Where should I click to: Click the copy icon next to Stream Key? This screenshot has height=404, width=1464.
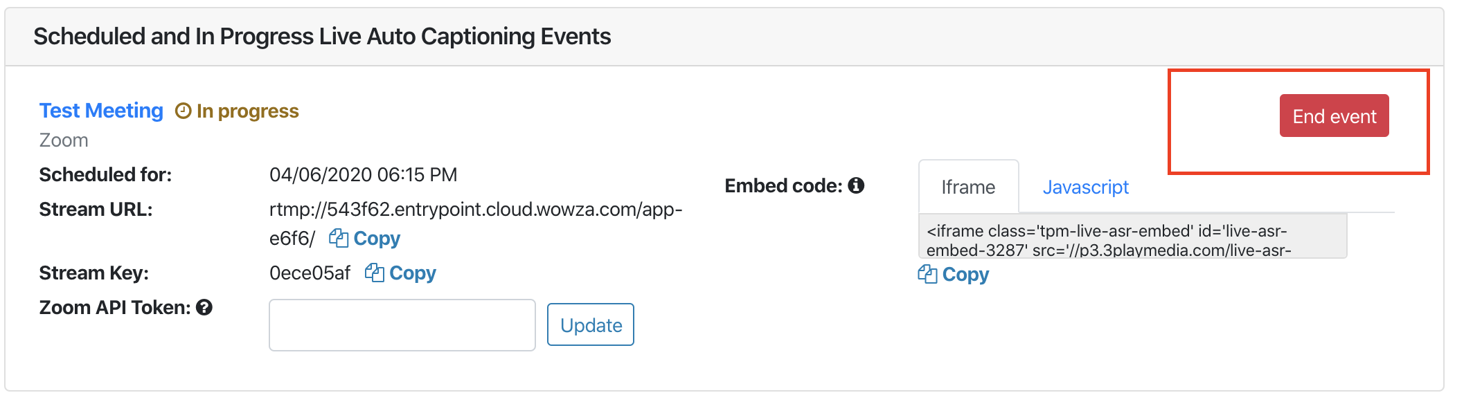374,273
